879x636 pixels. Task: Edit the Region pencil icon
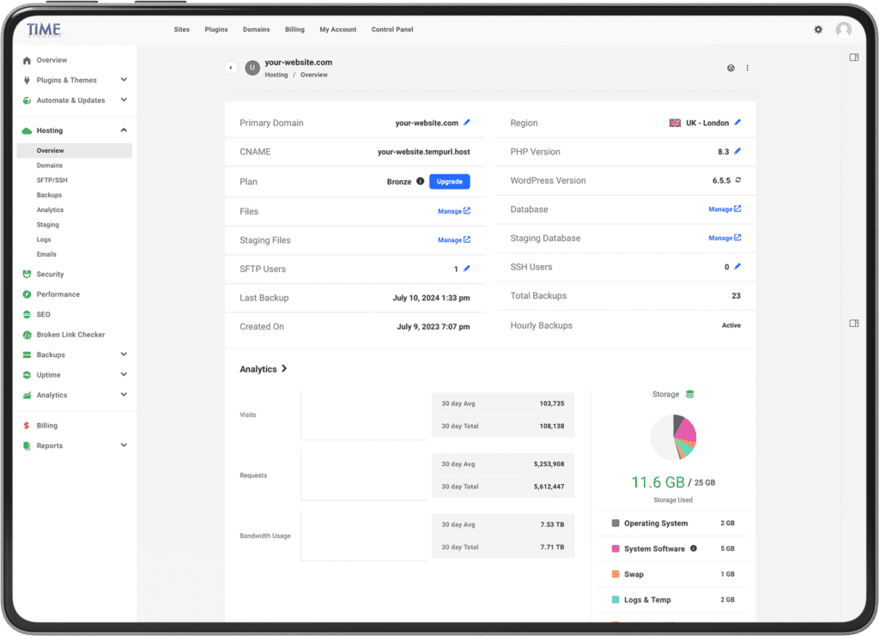point(737,123)
